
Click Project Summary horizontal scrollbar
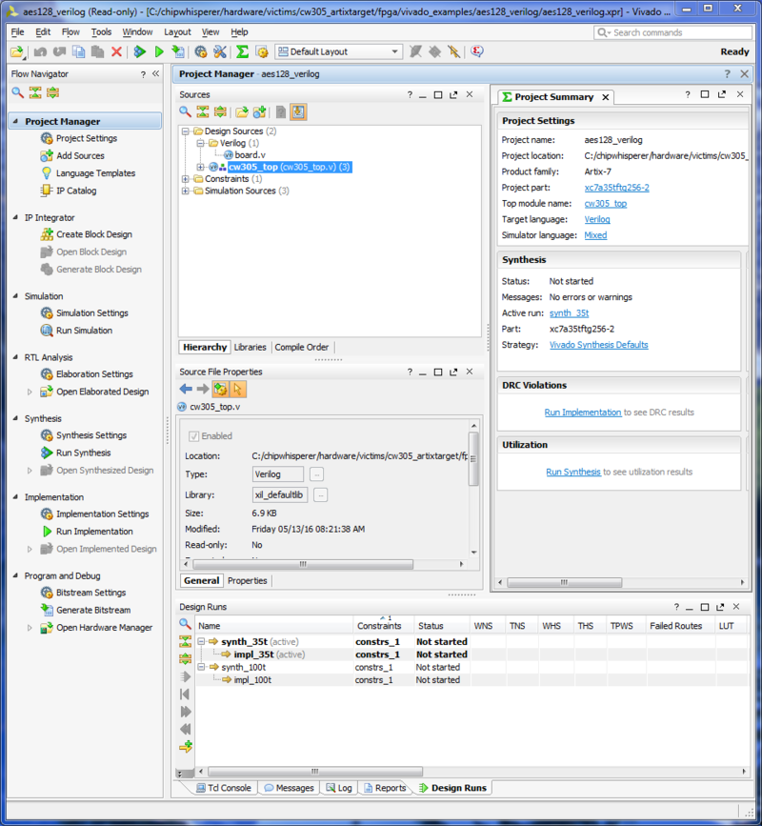pyautogui.click(x=564, y=582)
